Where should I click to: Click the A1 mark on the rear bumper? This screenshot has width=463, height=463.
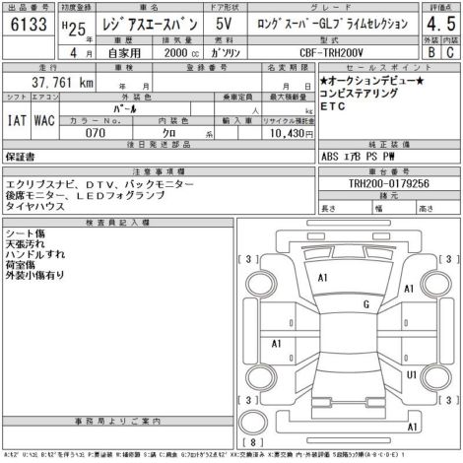coord(412,427)
